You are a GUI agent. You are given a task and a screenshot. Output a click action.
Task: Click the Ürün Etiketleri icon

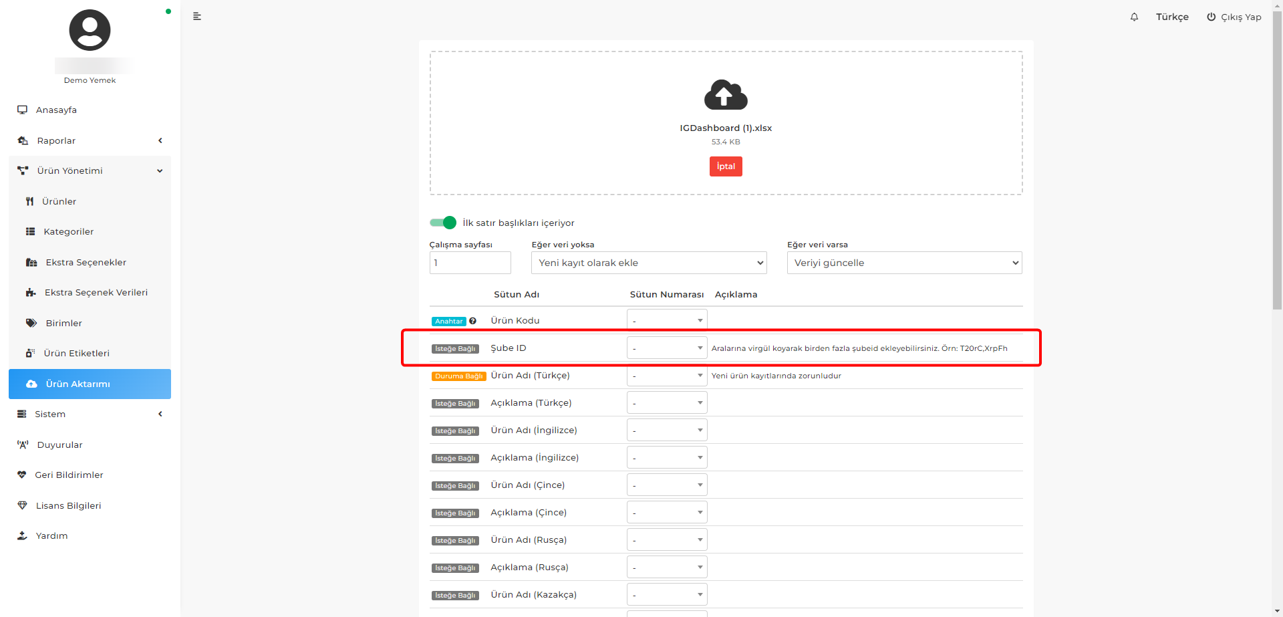[30, 353]
